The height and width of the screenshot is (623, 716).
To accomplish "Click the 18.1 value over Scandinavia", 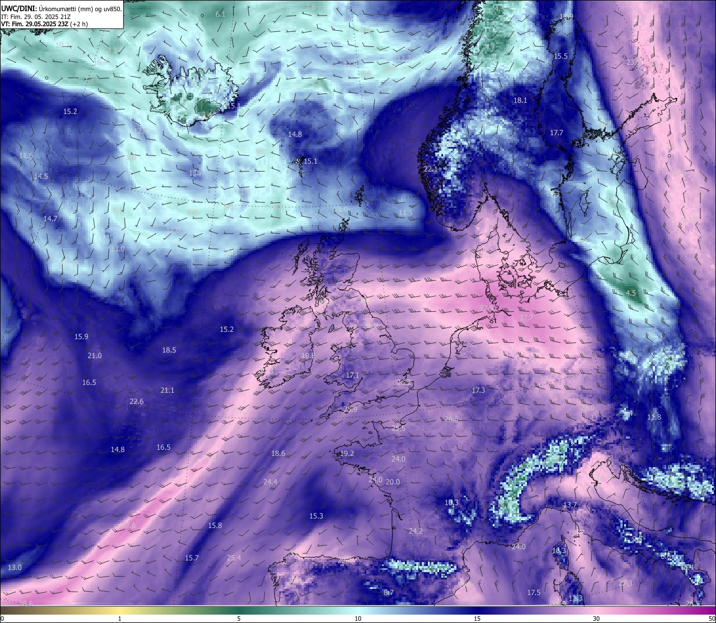I will coord(520,100).
